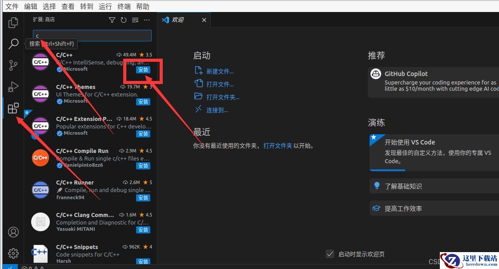Viewport: 499px width, 269px height.
Task: Click the 新建文件... link
Action: point(220,71)
